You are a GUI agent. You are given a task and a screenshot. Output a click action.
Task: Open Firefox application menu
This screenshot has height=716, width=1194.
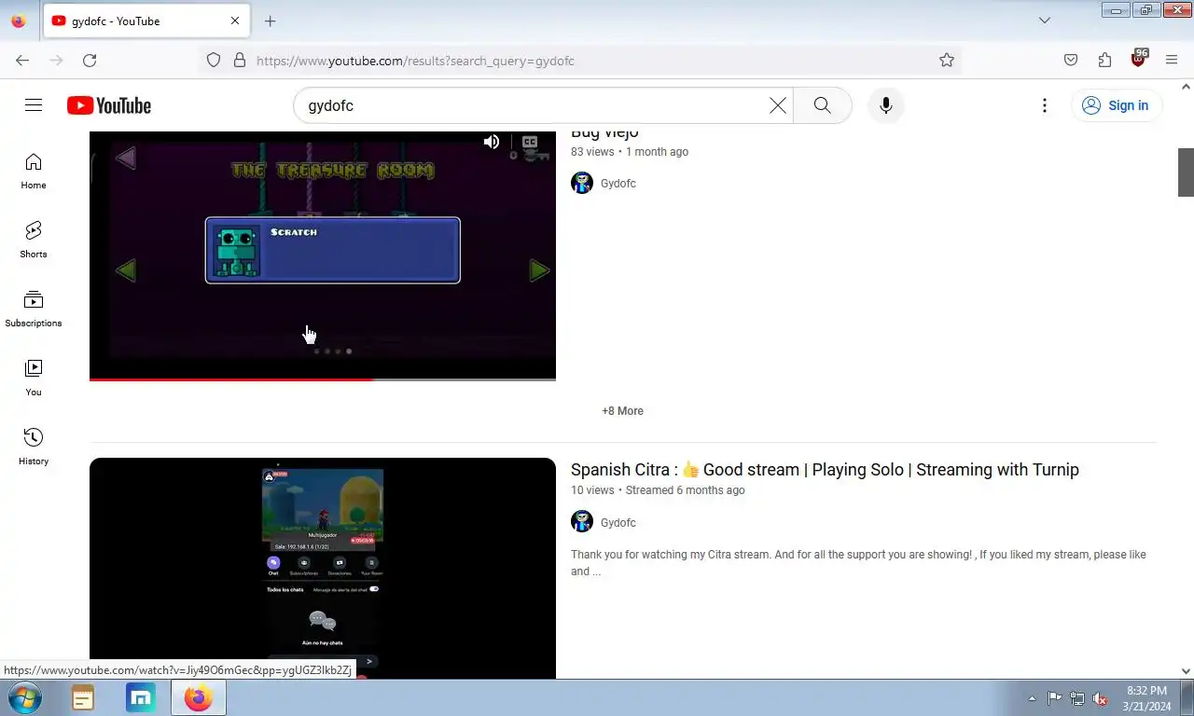tap(1172, 61)
